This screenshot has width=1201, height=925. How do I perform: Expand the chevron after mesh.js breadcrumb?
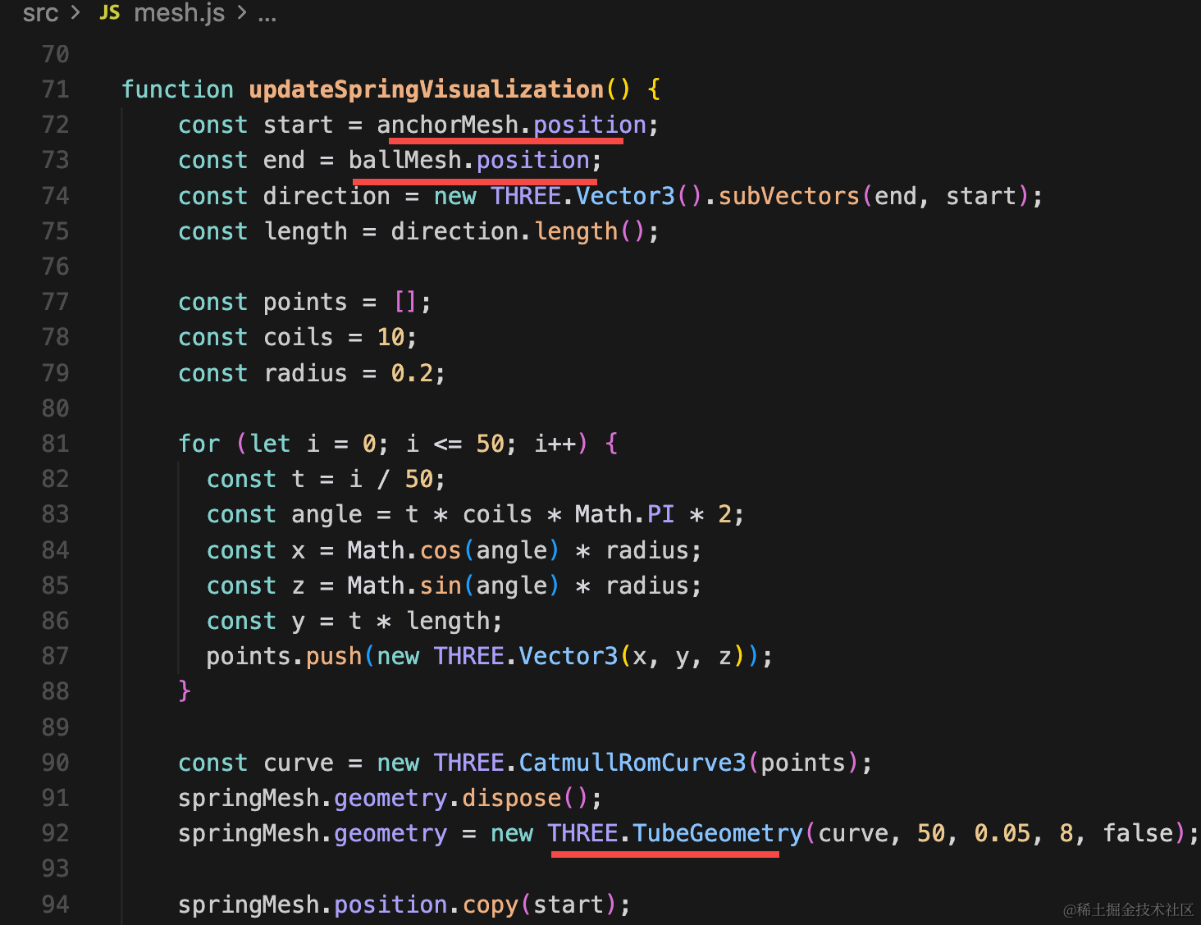coord(241,13)
